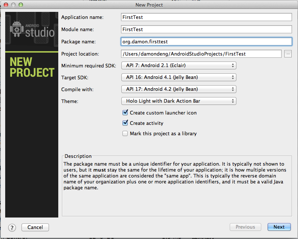Toggle Create custom launcher icon checkbox
The height and width of the screenshot is (239, 298).
click(x=125, y=113)
